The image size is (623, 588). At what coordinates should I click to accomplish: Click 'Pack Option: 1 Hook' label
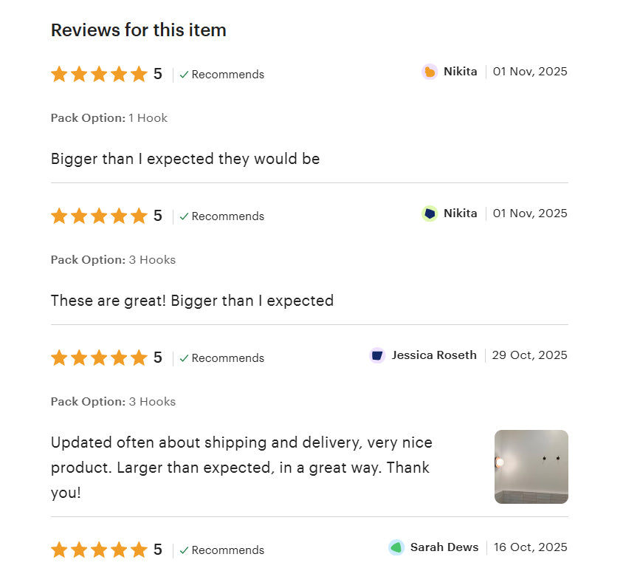[x=109, y=118]
